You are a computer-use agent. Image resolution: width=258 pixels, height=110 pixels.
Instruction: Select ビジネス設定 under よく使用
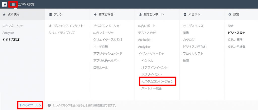click(x=11, y=40)
